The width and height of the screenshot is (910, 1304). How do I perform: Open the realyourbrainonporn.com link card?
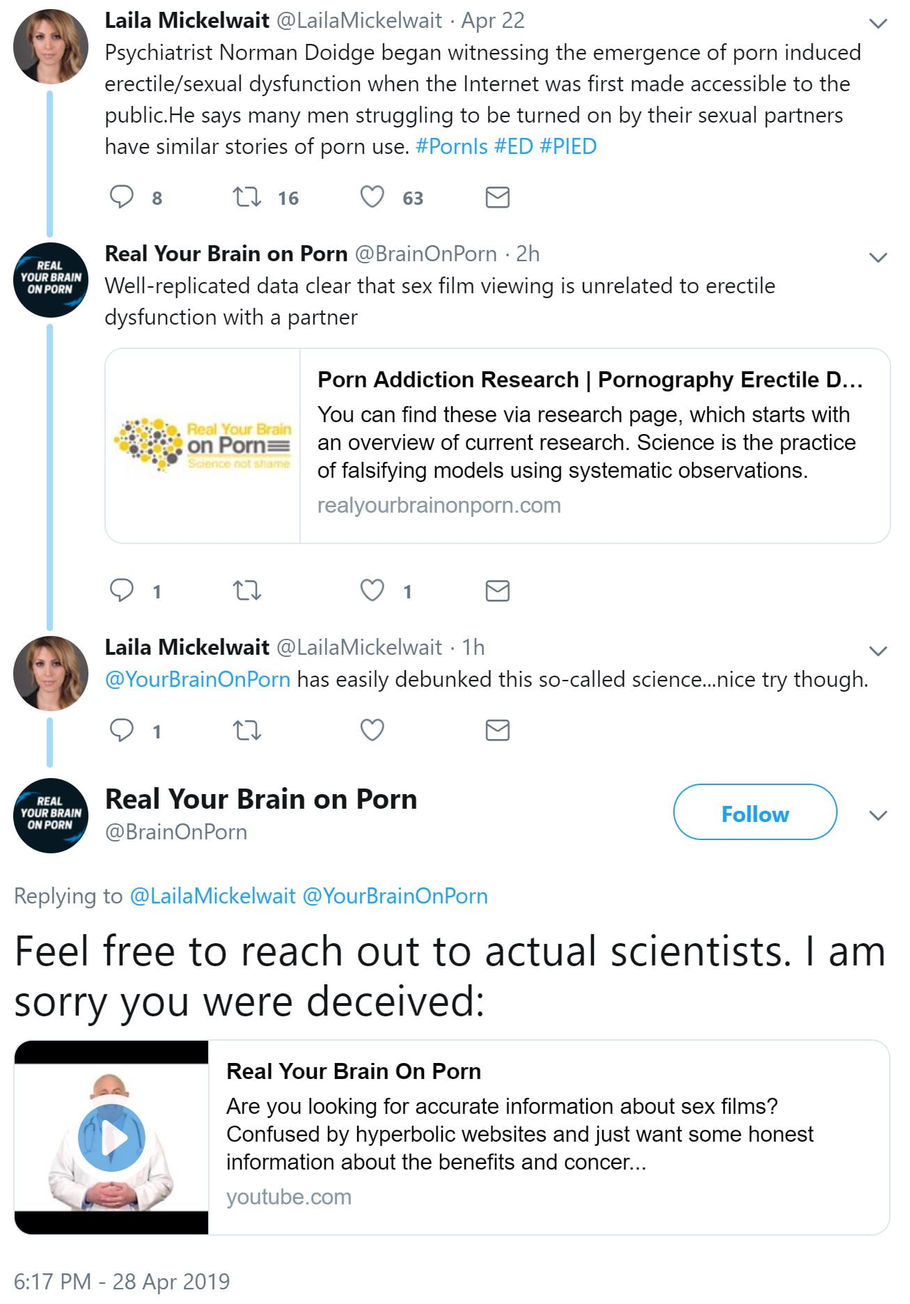click(x=497, y=446)
